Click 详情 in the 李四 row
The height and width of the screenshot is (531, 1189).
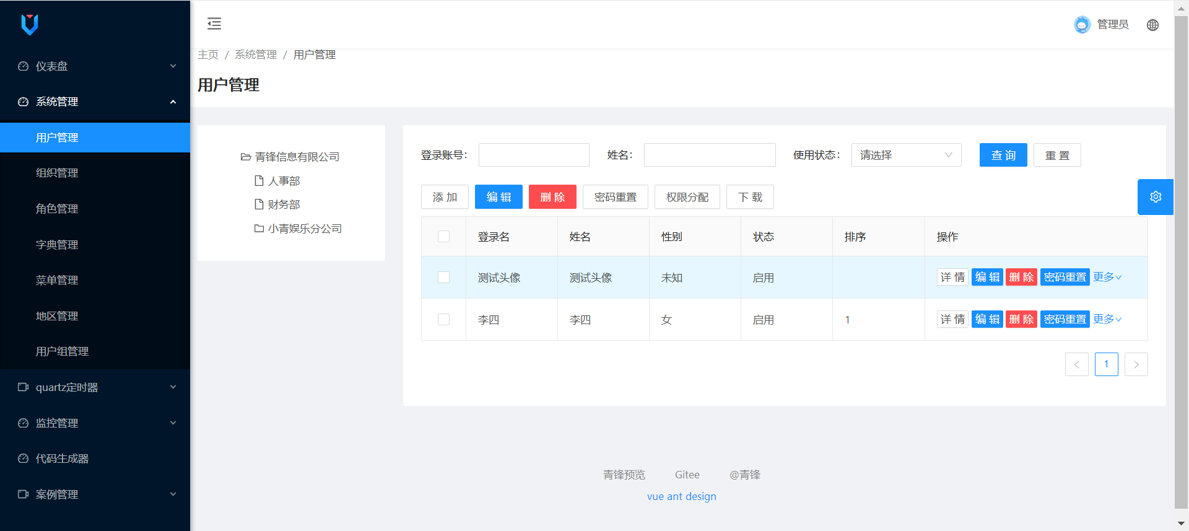tap(952, 319)
